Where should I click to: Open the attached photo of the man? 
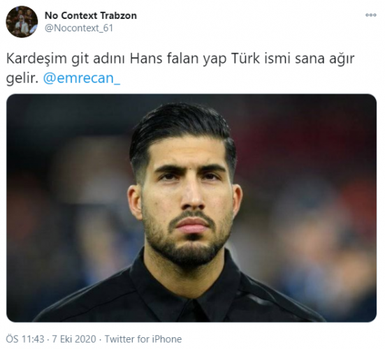191,208
